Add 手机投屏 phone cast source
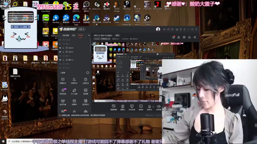 132,108
